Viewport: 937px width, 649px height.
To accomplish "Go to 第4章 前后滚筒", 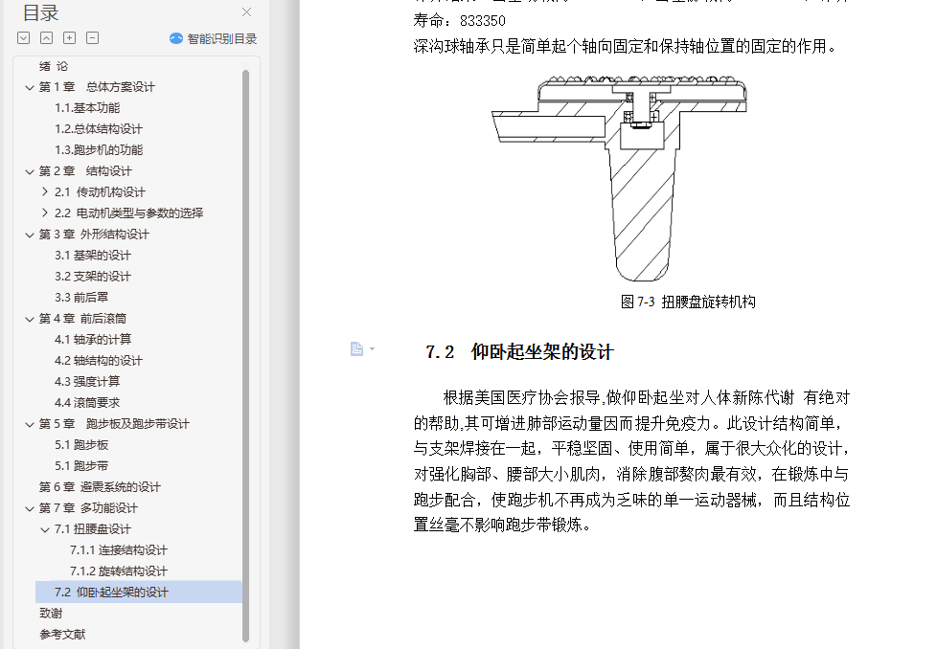I will (82, 319).
